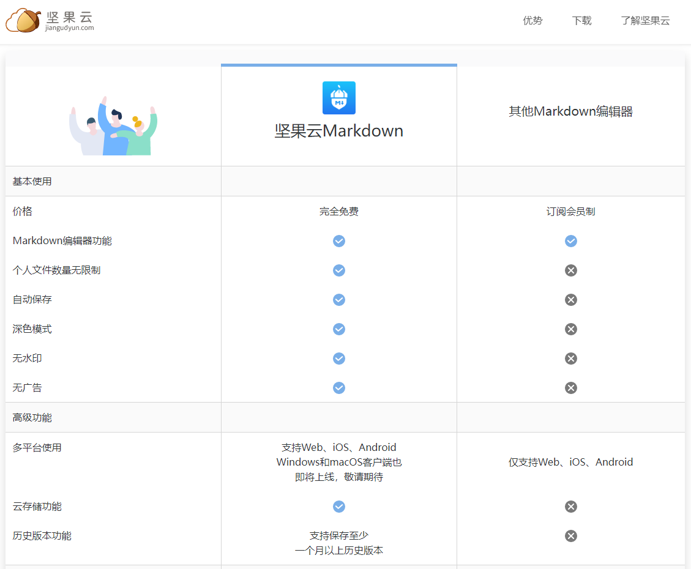Click the 坚果云Markdown column heading
Image resolution: width=691 pixels, height=569 pixels.
(339, 131)
